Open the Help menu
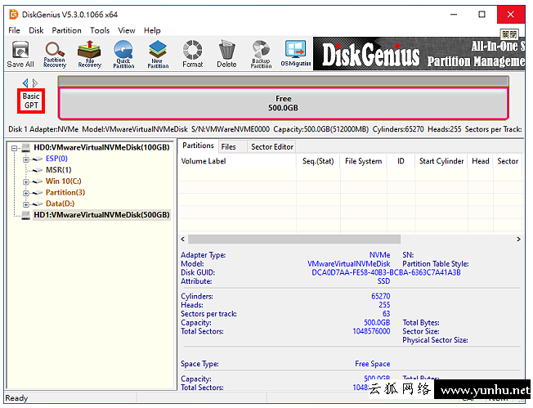 (152, 30)
